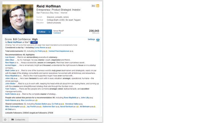Click the LinkedIn logo icon

(98, 6)
